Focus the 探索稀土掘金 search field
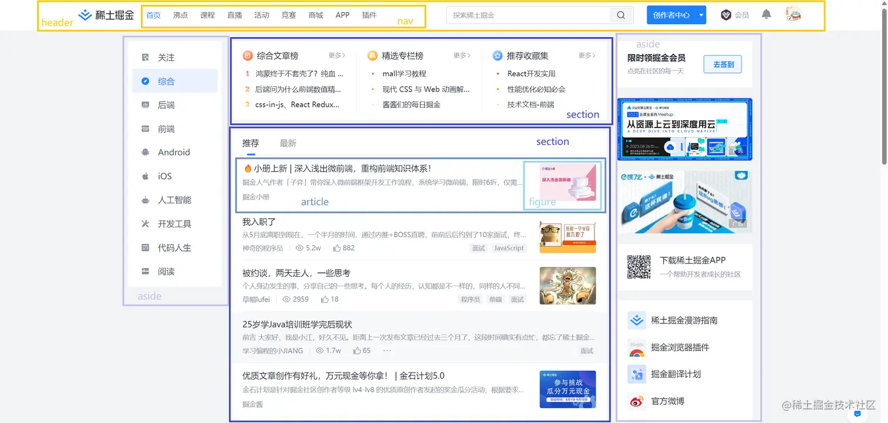Viewport: 888px width, 423px height. tap(529, 15)
